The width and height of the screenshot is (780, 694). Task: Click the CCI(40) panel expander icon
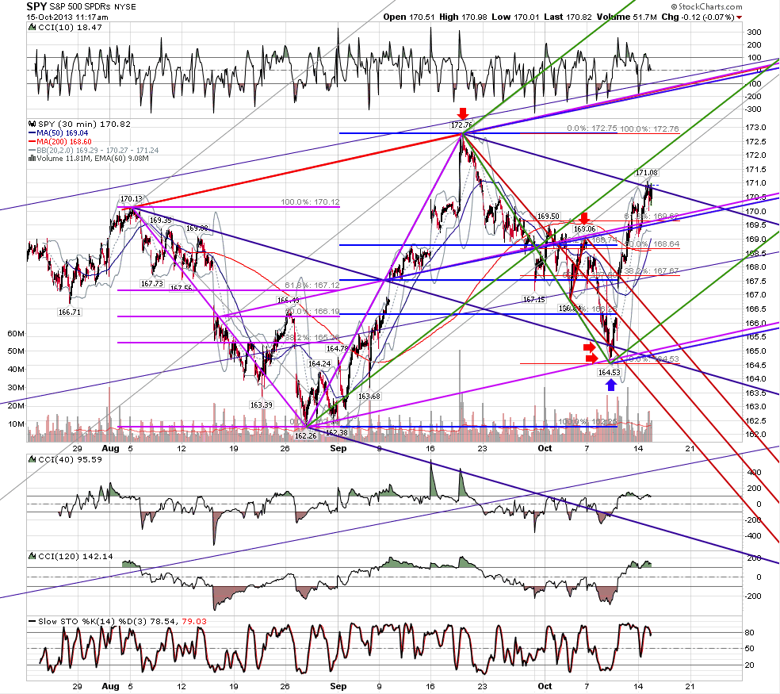[32, 459]
